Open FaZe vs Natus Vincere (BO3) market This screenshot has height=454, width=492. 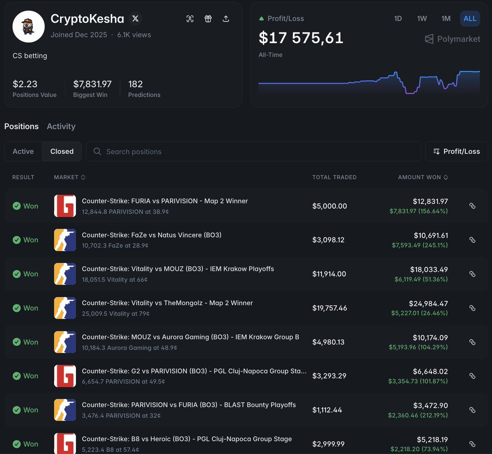(x=152, y=235)
